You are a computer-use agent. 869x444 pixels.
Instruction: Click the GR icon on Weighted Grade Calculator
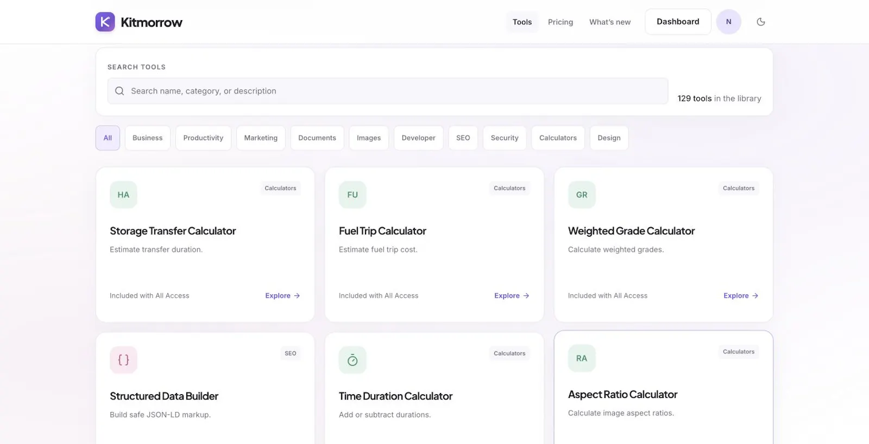click(x=582, y=195)
